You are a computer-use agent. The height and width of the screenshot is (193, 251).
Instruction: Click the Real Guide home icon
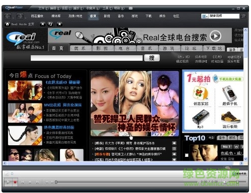[8, 24]
